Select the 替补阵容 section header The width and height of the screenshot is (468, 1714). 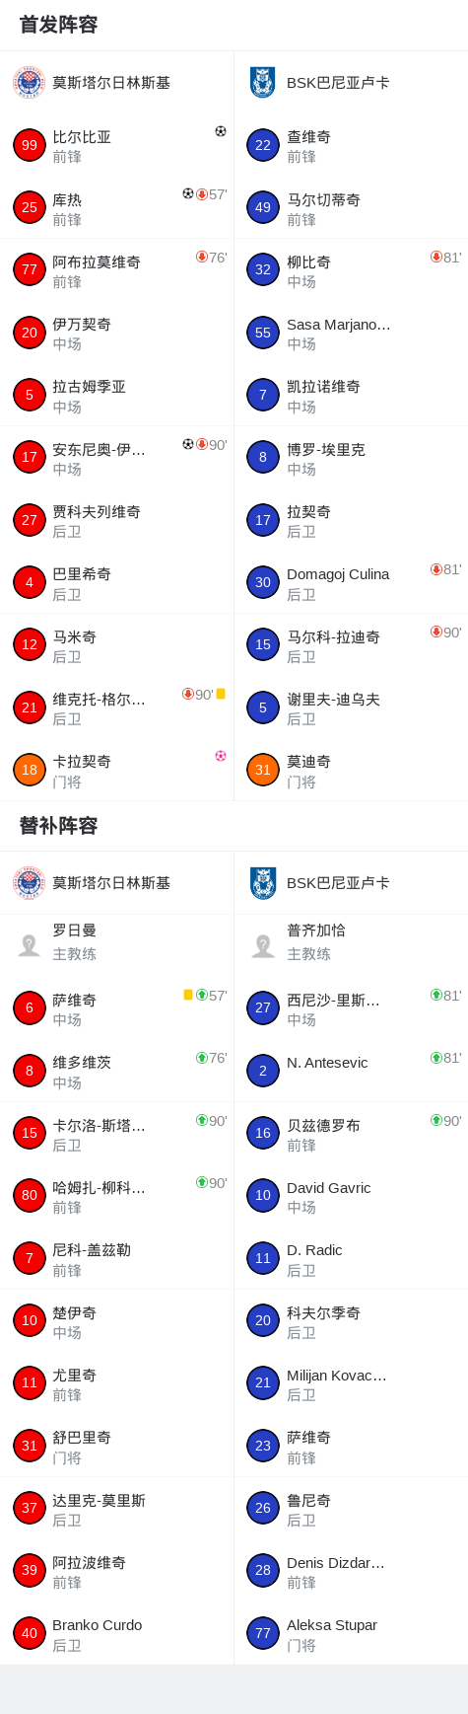coord(58,826)
